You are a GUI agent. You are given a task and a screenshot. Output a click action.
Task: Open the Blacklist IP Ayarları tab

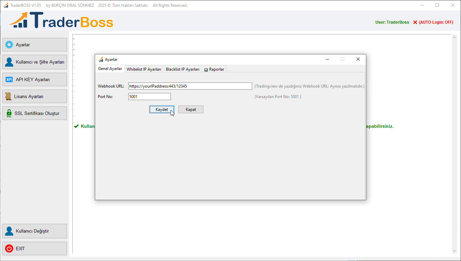[182, 69]
